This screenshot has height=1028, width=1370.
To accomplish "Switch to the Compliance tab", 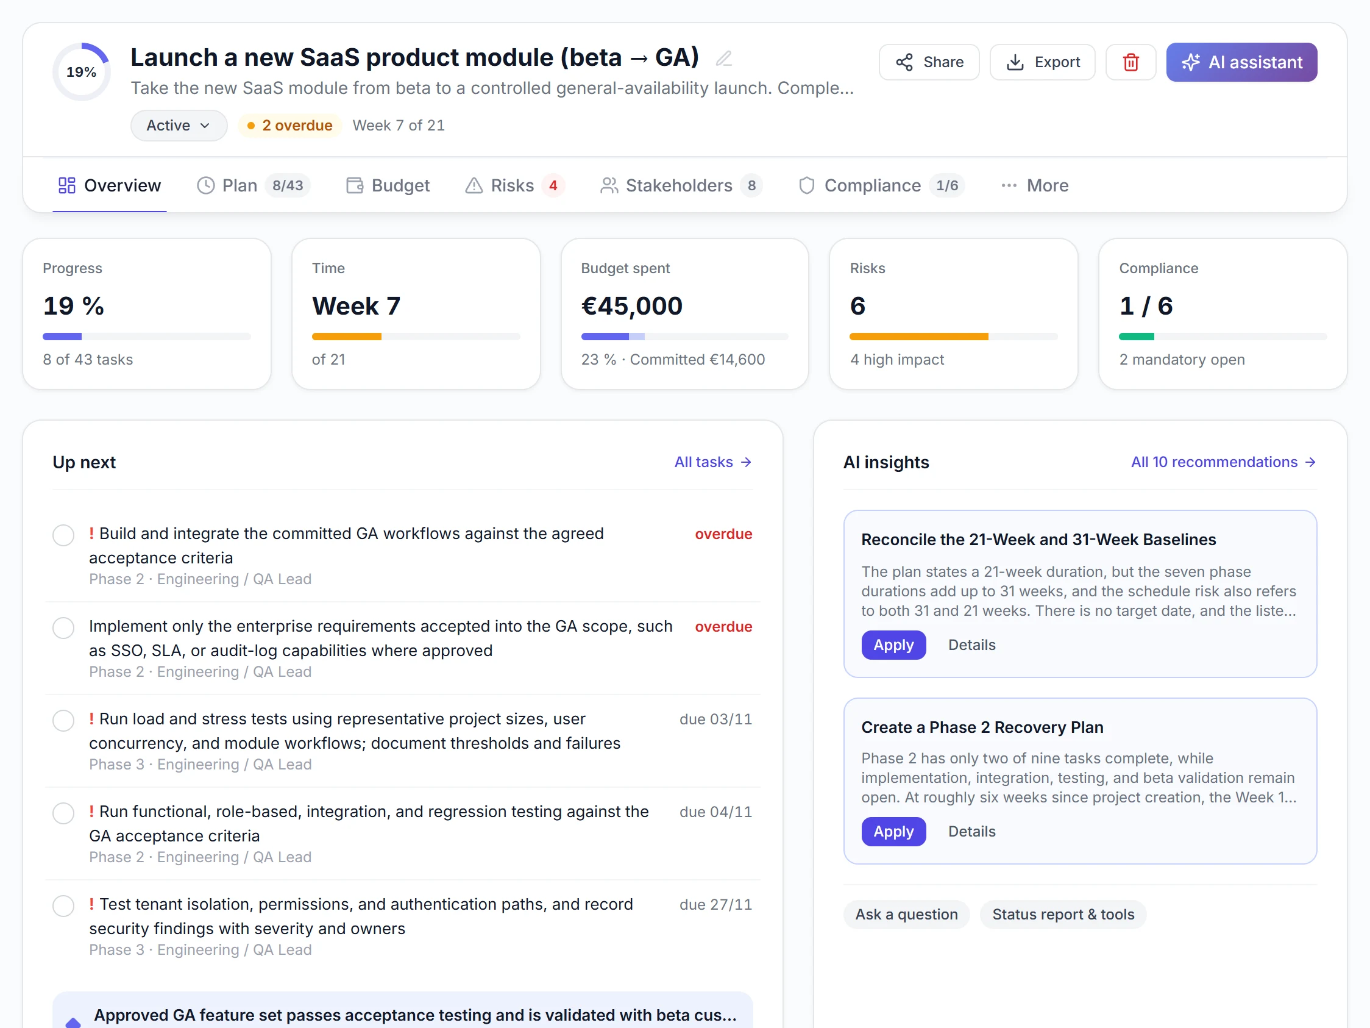I will [881, 185].
